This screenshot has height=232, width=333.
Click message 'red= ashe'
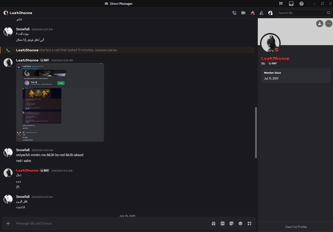coord(24,161)
